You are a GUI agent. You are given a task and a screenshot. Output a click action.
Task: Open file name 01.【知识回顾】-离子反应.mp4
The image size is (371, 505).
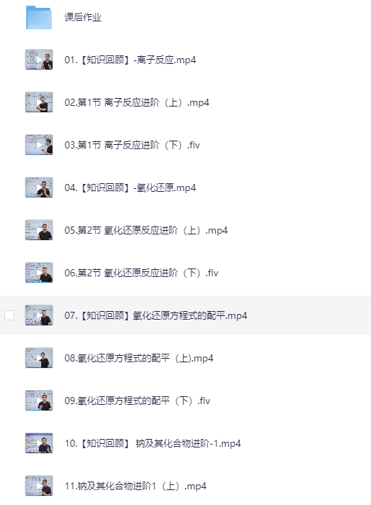pyautogui.click(x=130, y=60)
